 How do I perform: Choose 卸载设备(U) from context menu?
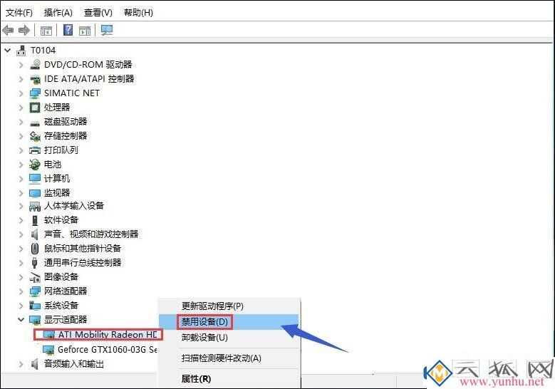point(229,337)
